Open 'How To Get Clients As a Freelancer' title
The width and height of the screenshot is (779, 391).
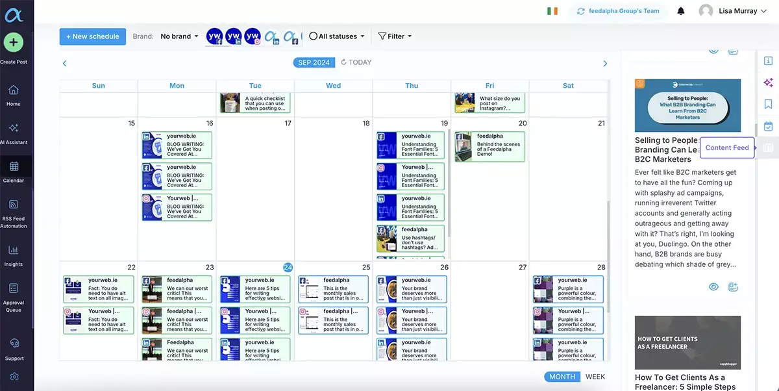pyautogui.click(x=686, y=382)
